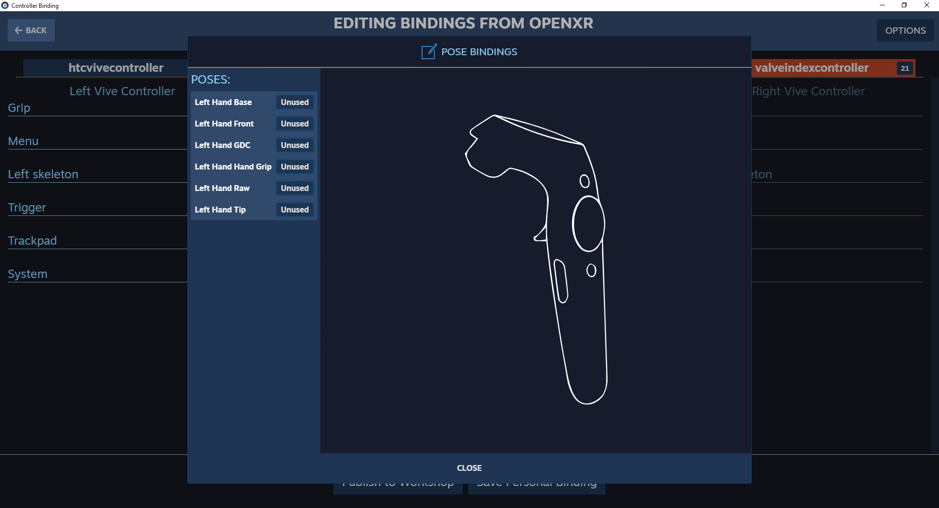
Task: Select the System input row
Action: pos(97,274)
